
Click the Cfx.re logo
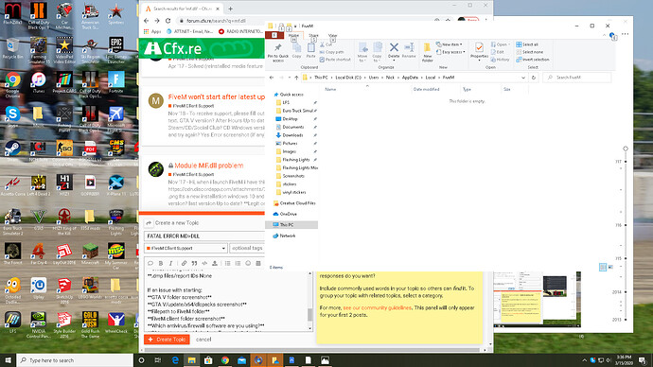[x=172, y=49]
